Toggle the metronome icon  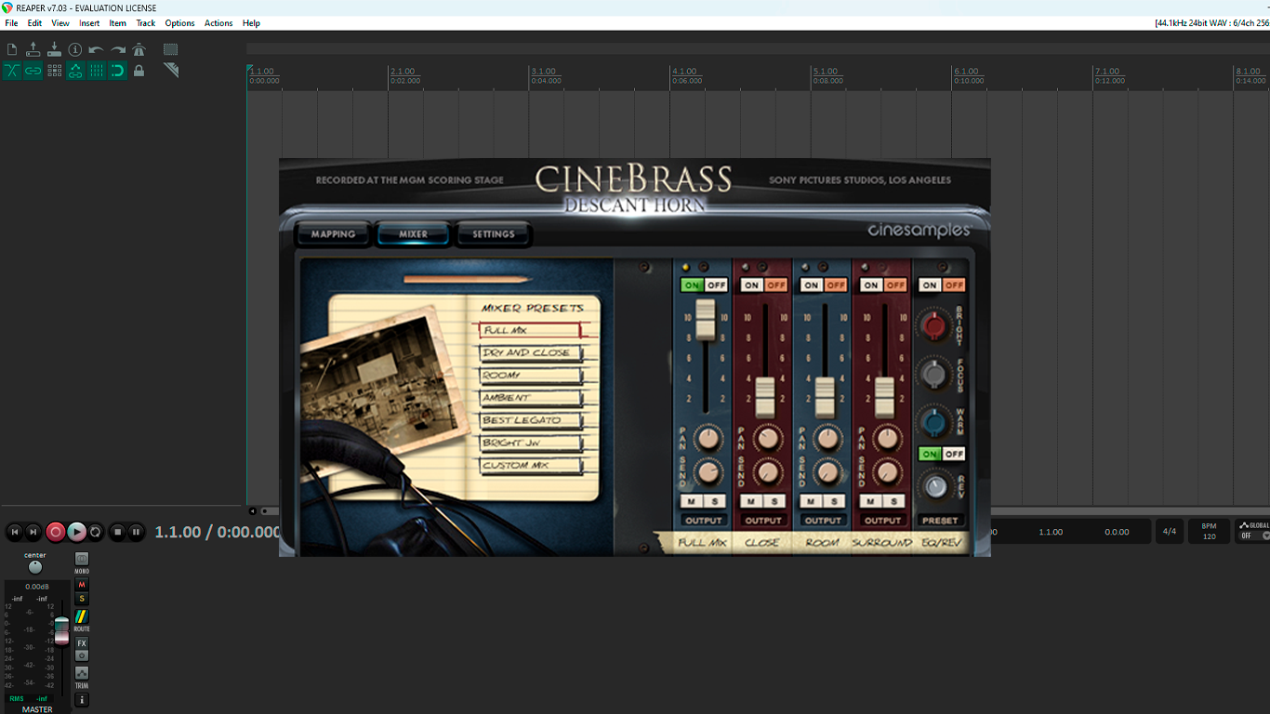[x=139, y=49]
